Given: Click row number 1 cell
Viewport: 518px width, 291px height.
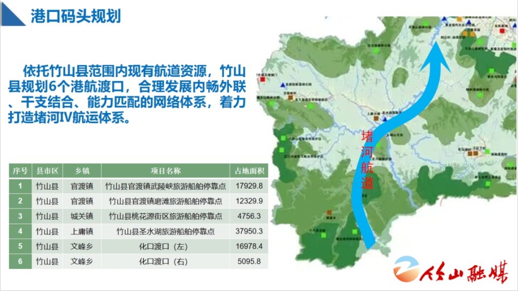Looking at the screenshot, I should [20, 186].
